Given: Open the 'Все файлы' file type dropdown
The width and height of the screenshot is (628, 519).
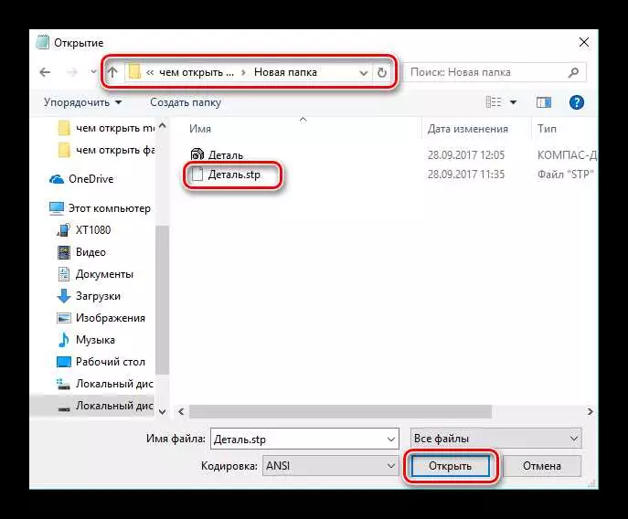Looking at the screenshot, I should 495,439.
